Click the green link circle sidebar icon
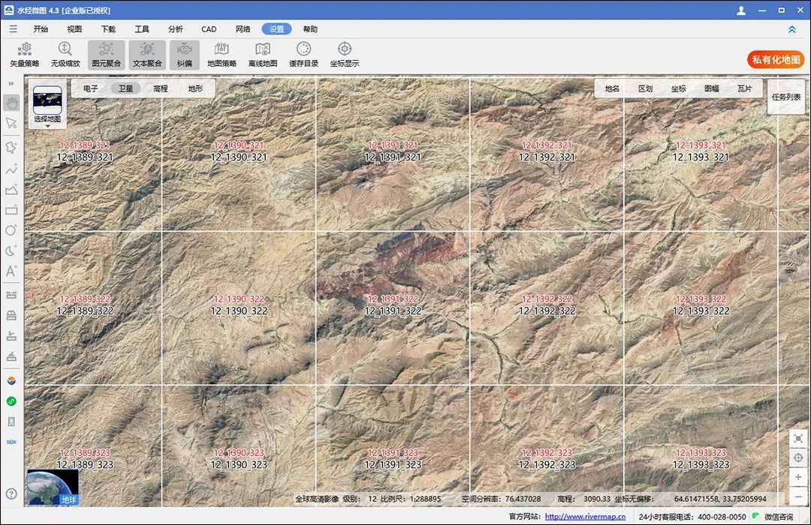 (11, 401)
